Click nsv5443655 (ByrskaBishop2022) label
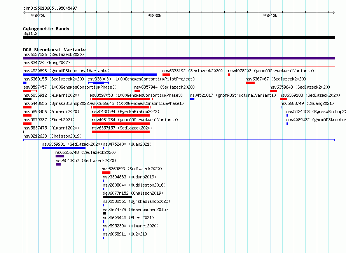This screenshot has width=346, height=253. [57, 103]
